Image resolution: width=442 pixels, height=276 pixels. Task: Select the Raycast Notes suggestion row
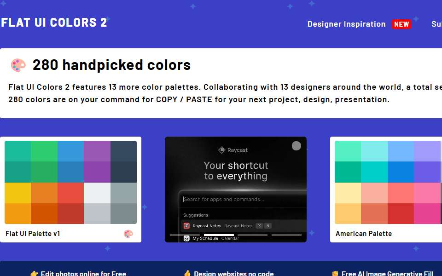244,226
